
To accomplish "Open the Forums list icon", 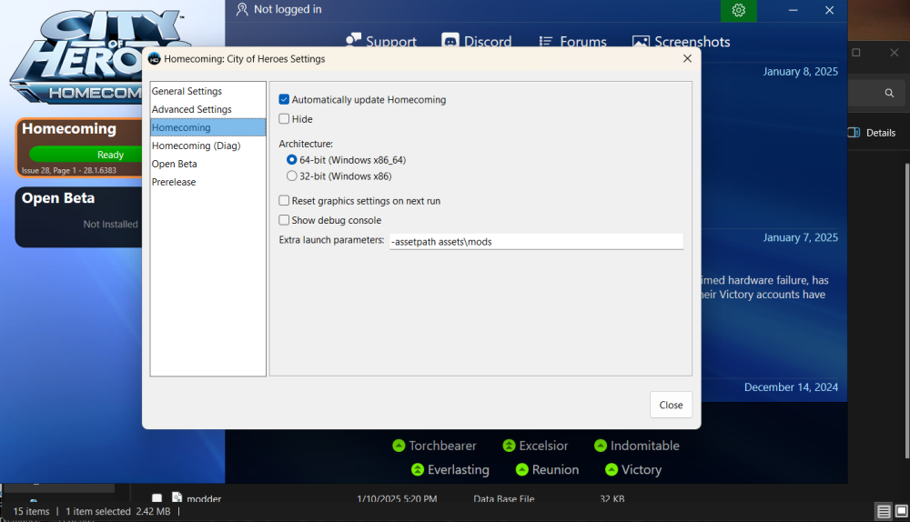I will click(546, 42).
